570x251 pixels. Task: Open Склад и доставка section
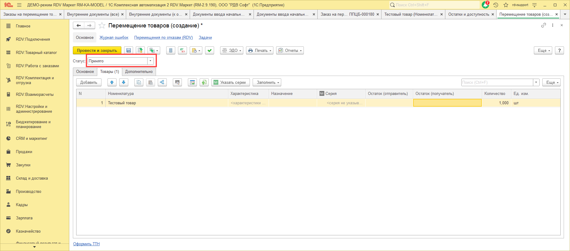tap(32, 178)
